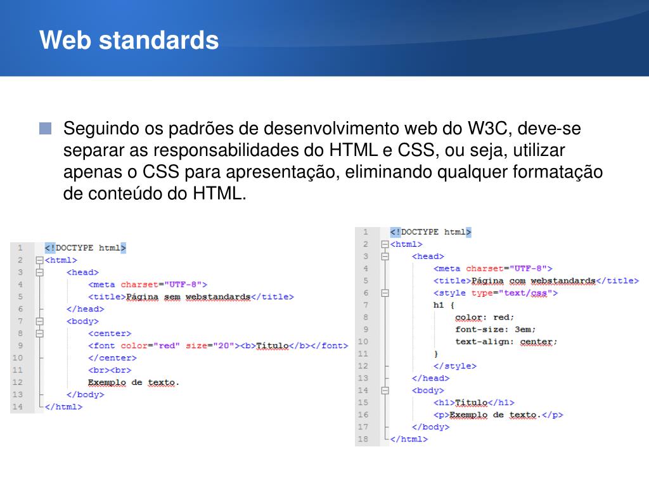Viewport: 649px width, 487px height.
Task: Collapse the style fold marker in right code
Action: (385, 293)
